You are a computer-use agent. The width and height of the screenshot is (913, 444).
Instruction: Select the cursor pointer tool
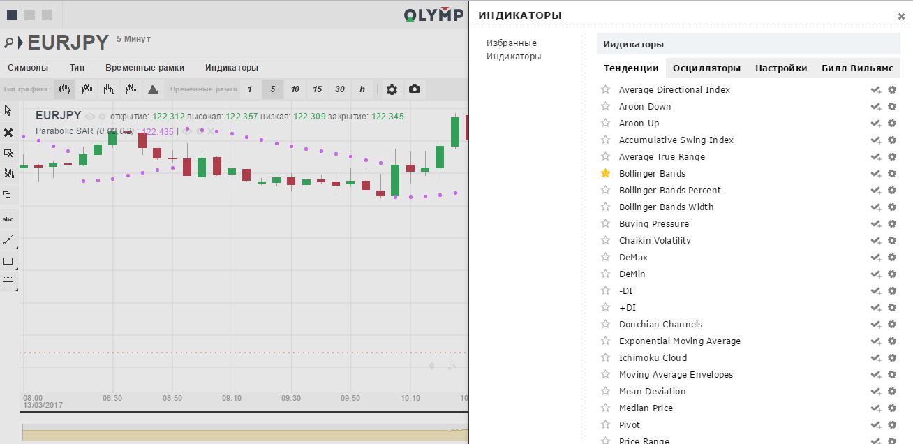click(8, 110)
